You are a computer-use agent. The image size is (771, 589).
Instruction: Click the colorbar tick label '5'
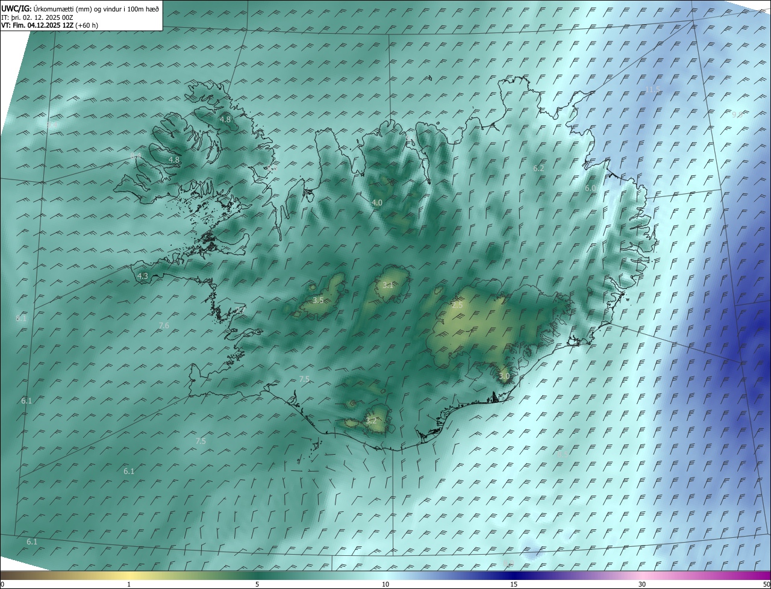[257, 584]
